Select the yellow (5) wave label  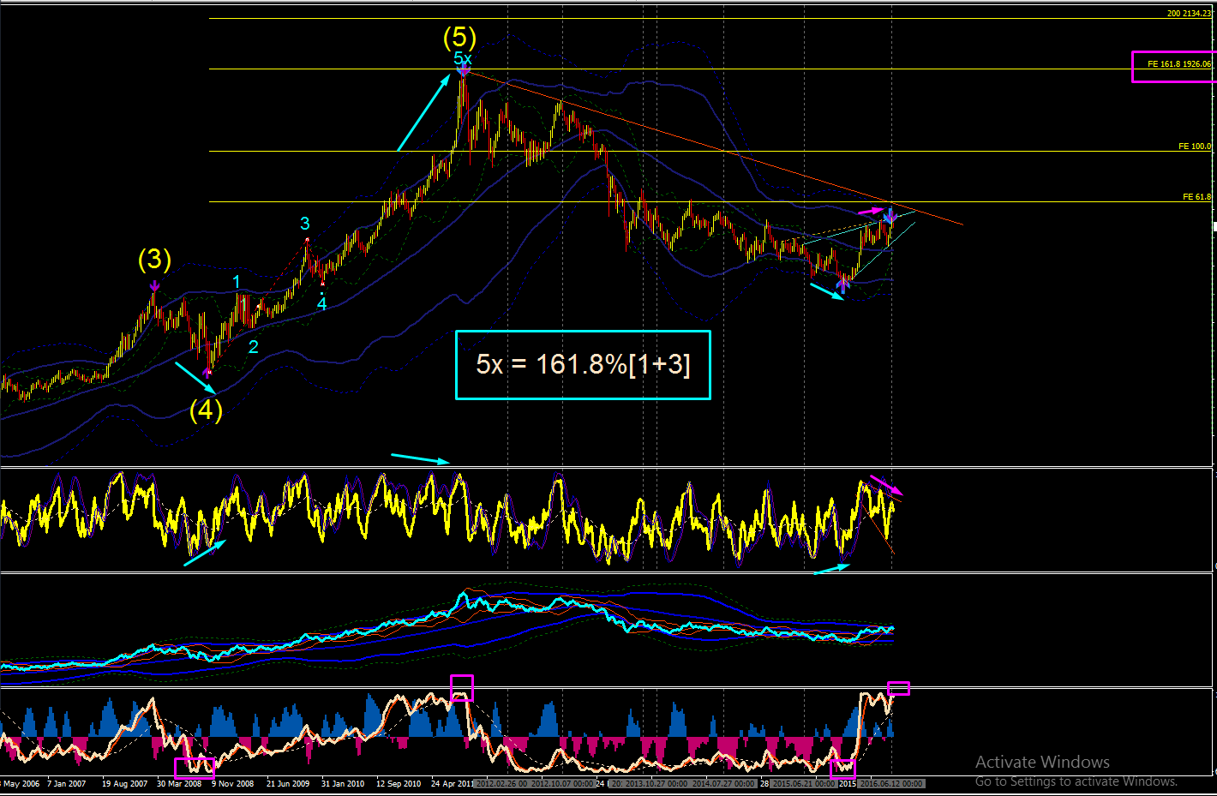pos(459,37)
